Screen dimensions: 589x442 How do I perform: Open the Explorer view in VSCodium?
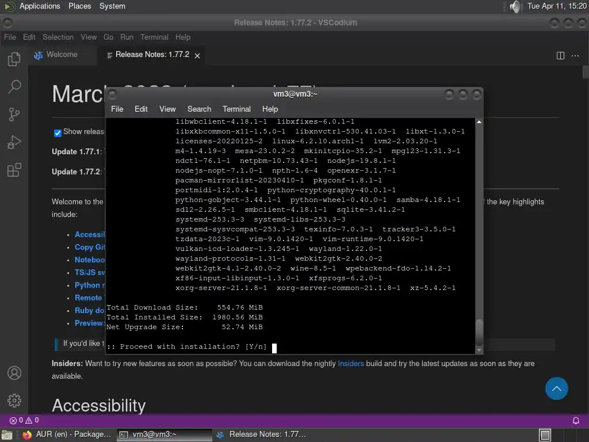click(14, 59)
